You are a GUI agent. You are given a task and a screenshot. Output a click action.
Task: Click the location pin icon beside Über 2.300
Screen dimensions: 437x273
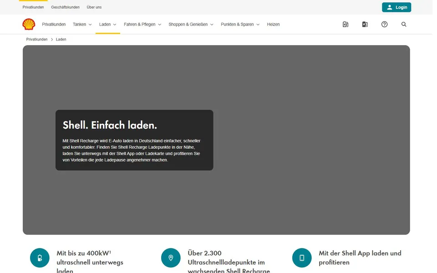(x=171, y=258)
